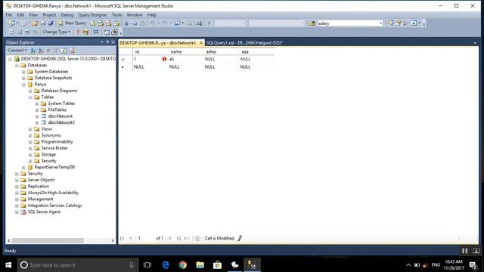
Task: Open the Change Type dropdown
Action: pos(56,32)
